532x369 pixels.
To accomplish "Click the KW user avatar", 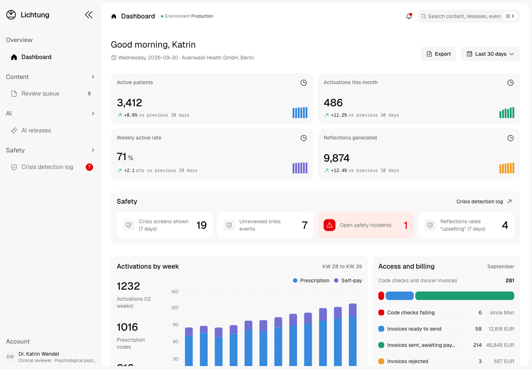I will coord(10,357).
